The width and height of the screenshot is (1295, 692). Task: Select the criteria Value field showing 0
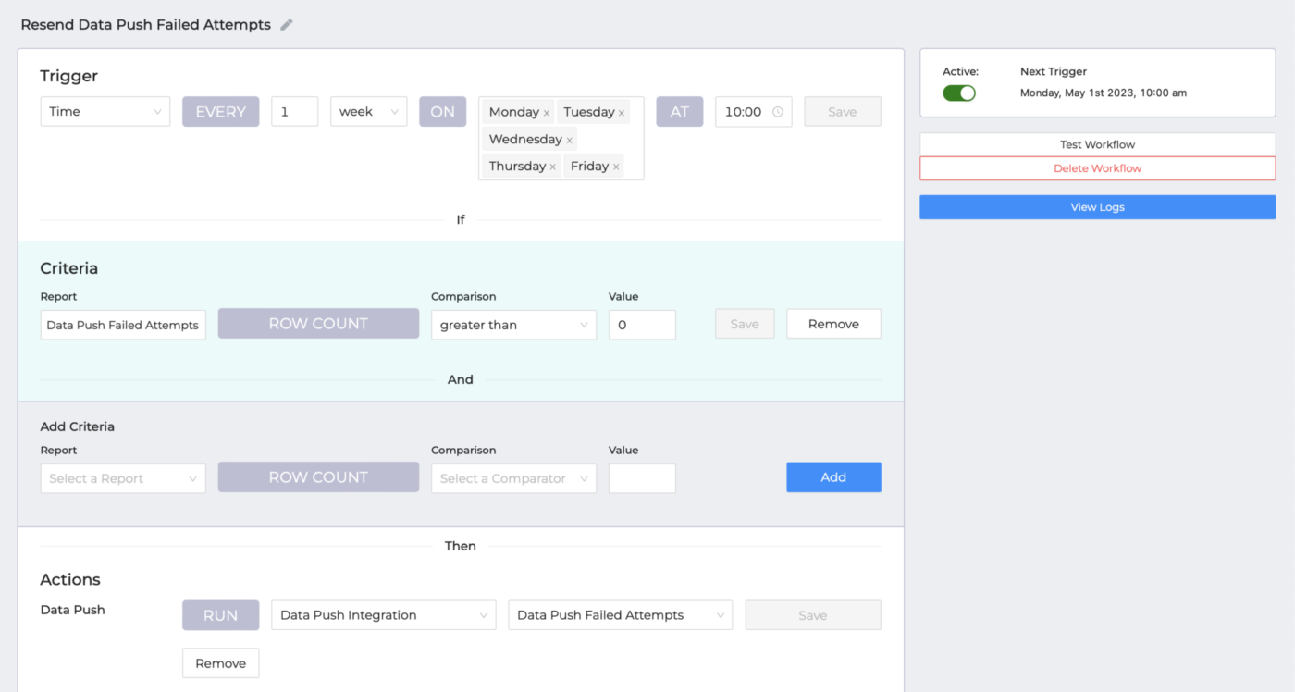(x=642, y=325)
